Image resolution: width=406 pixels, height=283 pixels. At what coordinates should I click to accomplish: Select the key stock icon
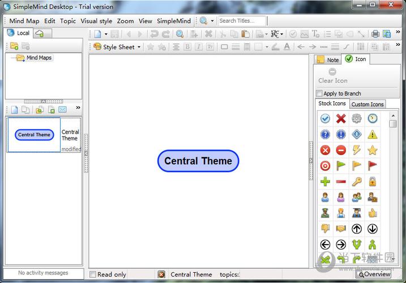[357, 182]
